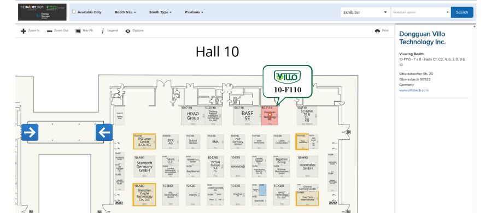This screenshot has height=213, width=492.
Task: Open the 'Select an option' combo box
Action: click(421, 12)
